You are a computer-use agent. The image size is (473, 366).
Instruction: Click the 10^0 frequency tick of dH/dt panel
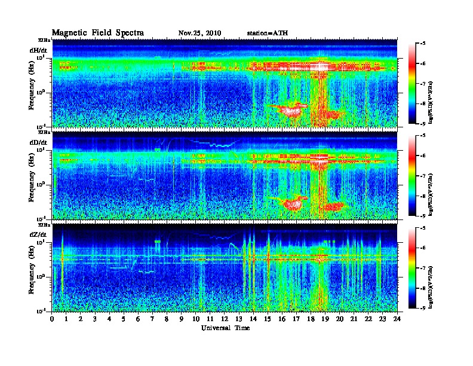click(41, 92)
